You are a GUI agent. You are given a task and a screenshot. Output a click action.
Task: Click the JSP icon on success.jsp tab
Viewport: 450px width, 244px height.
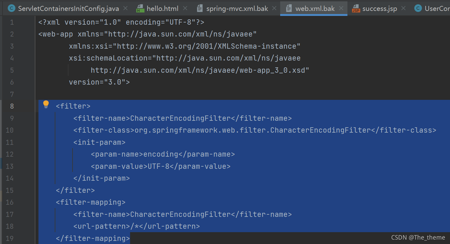tap(356, 8)
